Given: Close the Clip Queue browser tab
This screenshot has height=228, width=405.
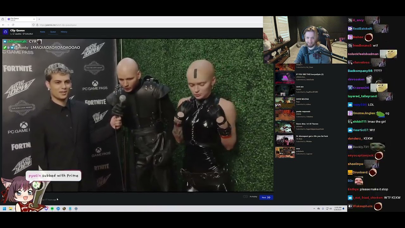Looking at the screenshot, I should point(34,19).
